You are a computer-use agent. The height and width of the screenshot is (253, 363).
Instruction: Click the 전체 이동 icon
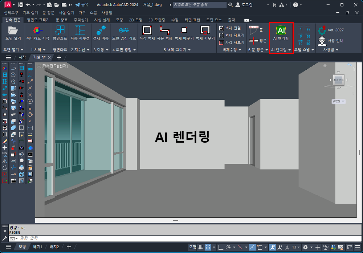[x=101, y=31]
